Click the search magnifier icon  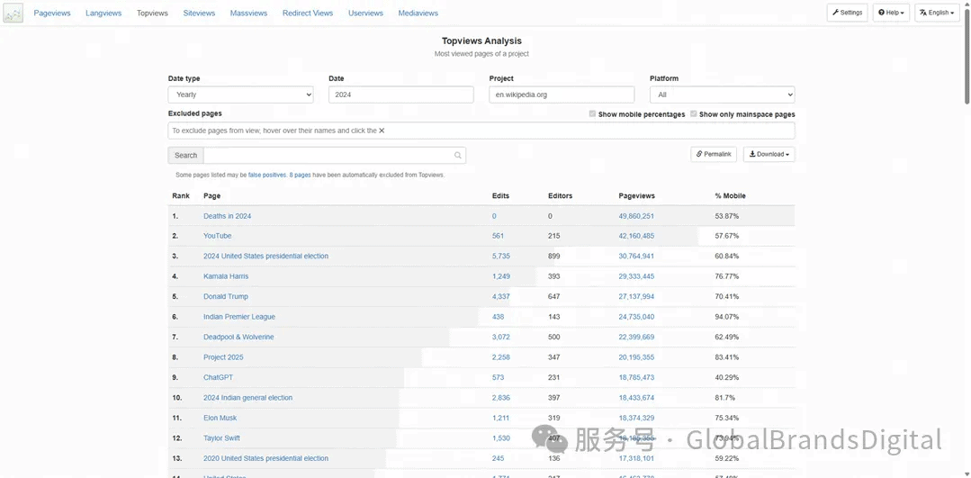pos(458,156)
